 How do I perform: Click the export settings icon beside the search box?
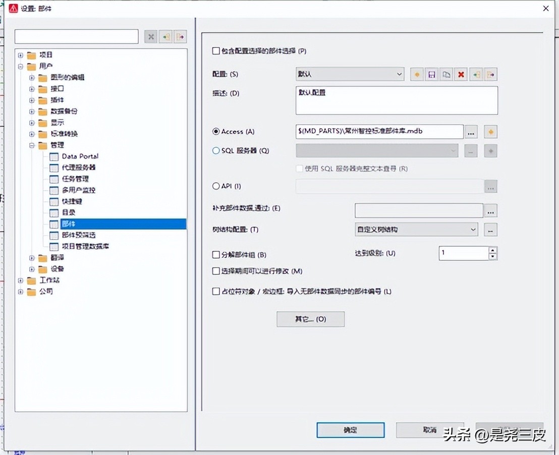tap(181, 37)
